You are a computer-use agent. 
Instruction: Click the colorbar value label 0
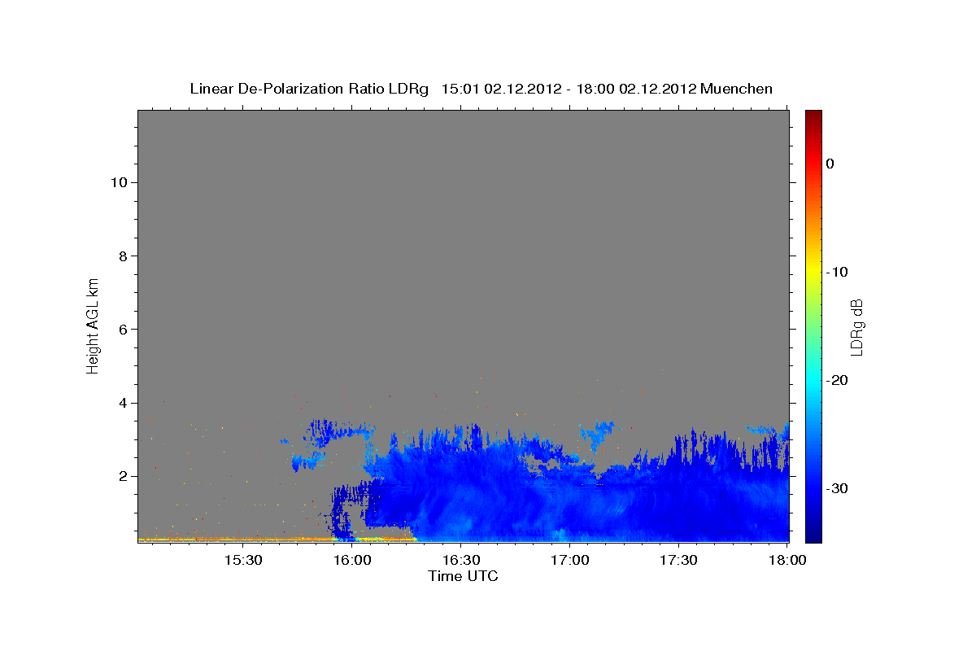coord(830,164)
